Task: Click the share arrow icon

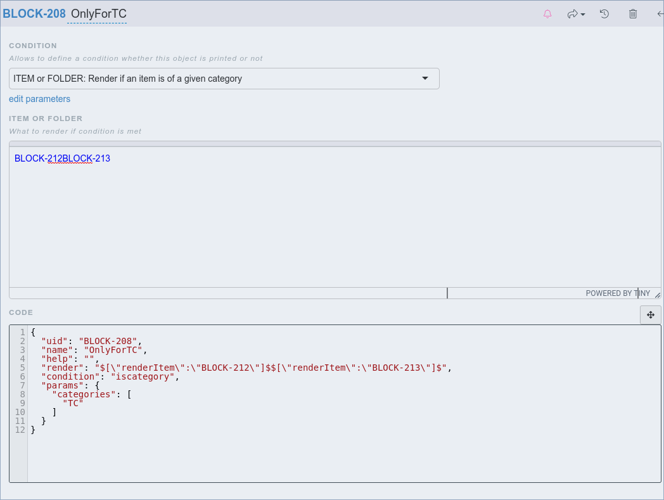Action: coord(572,14)
